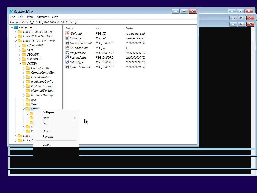Click the RestartSetup value name

pyautogui.click(x=78, y=58)
